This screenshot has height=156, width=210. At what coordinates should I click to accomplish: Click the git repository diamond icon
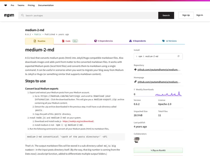point(135,69)
